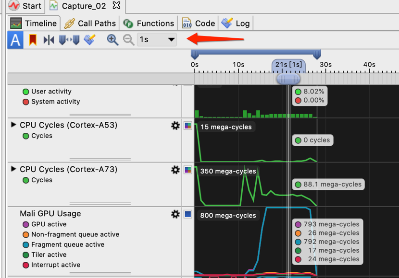Click the 793 mega-cycles GPU active value

point(331,224)
